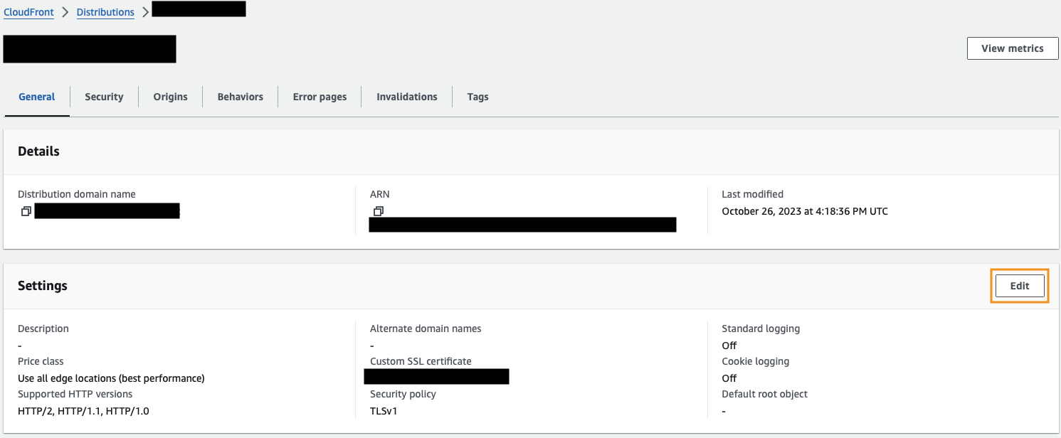Click the Details section heading
This screenshot has width=1061, height=438.
point(38,151)
